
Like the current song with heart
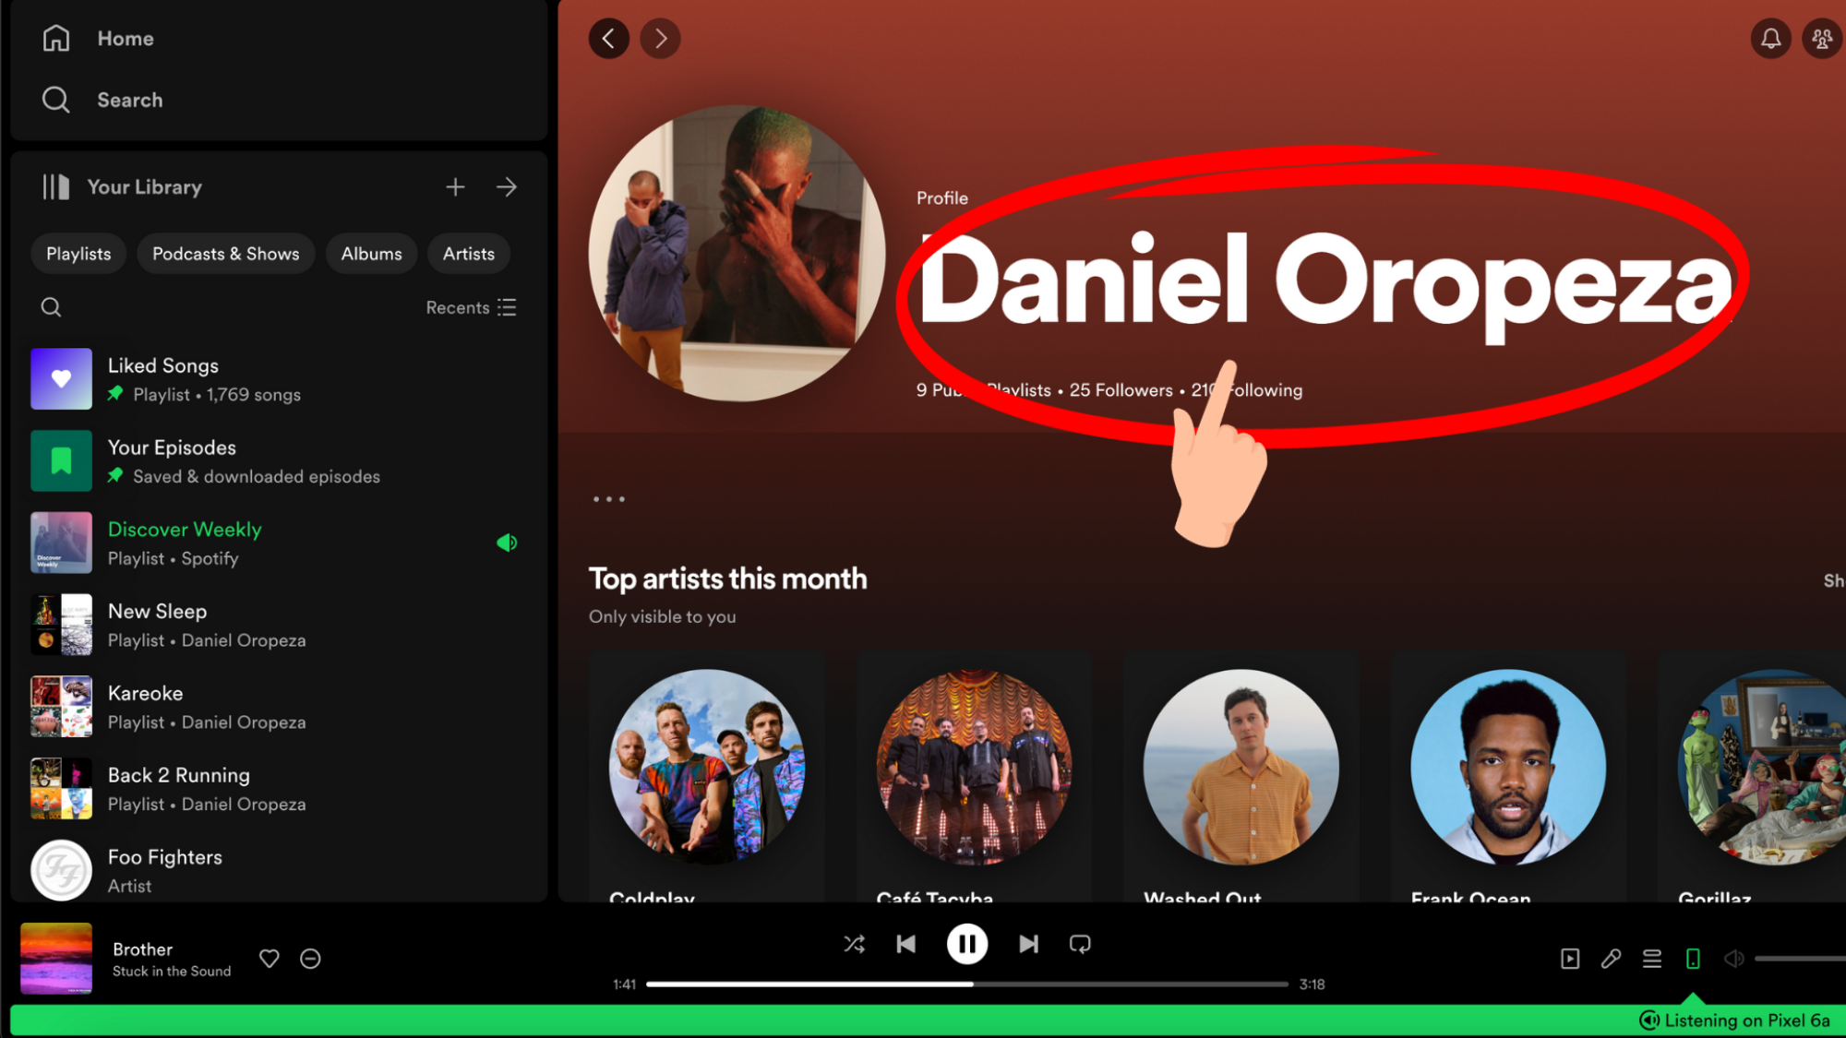[x=270, y=959]
